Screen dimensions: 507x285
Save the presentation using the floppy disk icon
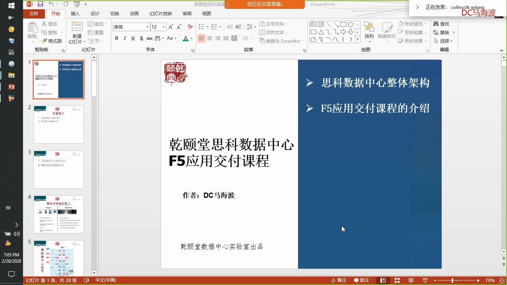pyautogui.click(x=40, y=4)
